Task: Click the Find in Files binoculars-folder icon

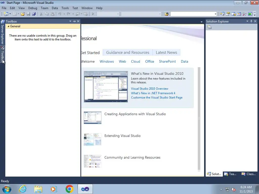Action: (x=166, y=14)
